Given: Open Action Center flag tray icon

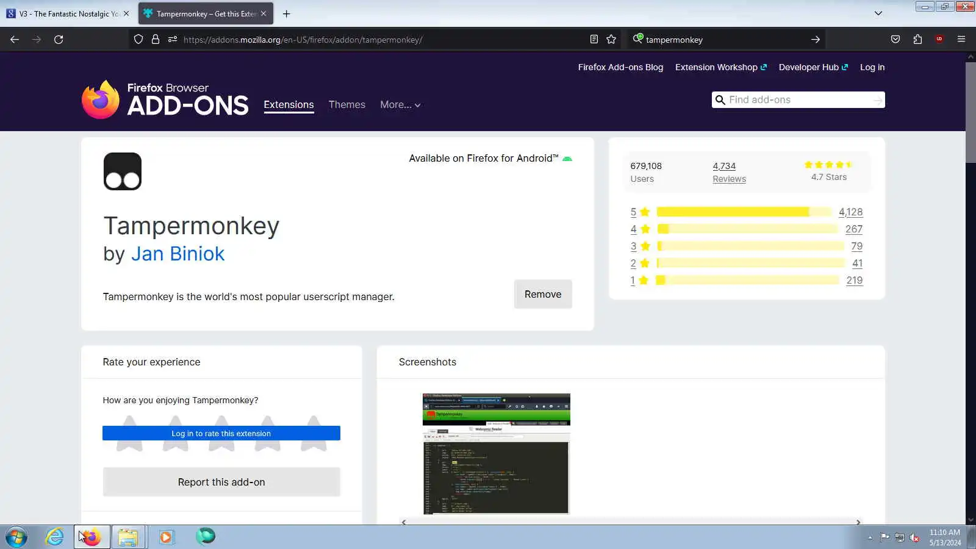Looking at the screenshot, I should click(x=884, y=537).
